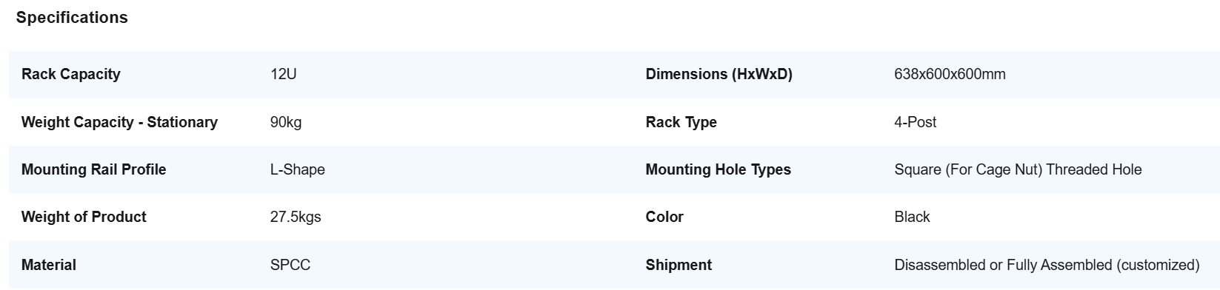Select the Mounting Rail Profile label
Image resolution: width=1220 pixels, height=290 pixels.
point(93,169)
